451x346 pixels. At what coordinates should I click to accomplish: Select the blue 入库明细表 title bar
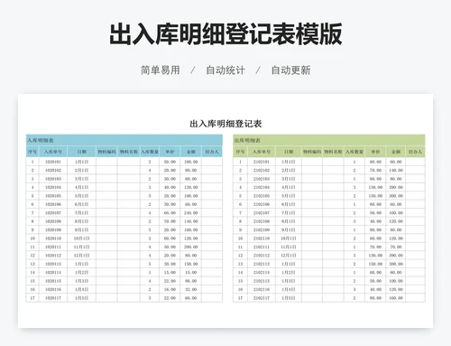coord(124,140)
